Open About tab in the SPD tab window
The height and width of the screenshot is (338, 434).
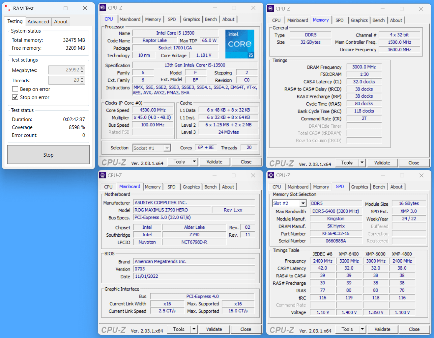click(396, 187)
